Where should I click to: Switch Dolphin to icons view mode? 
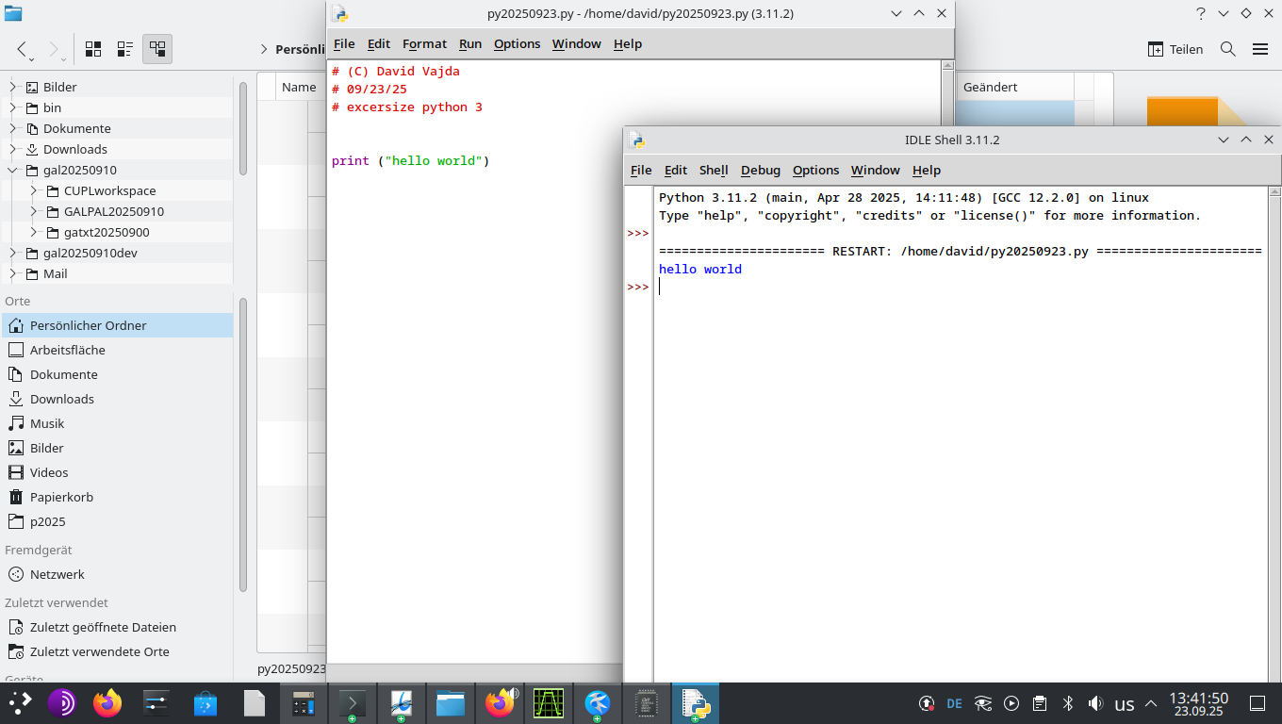[x=93, y=49]
